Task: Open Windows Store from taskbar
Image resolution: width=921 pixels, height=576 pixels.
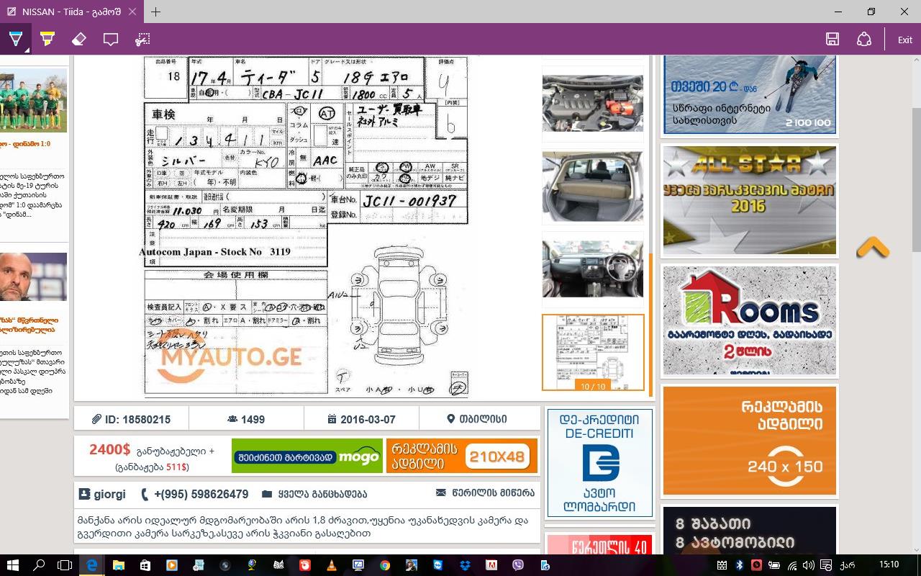Action: pos(145,565)
